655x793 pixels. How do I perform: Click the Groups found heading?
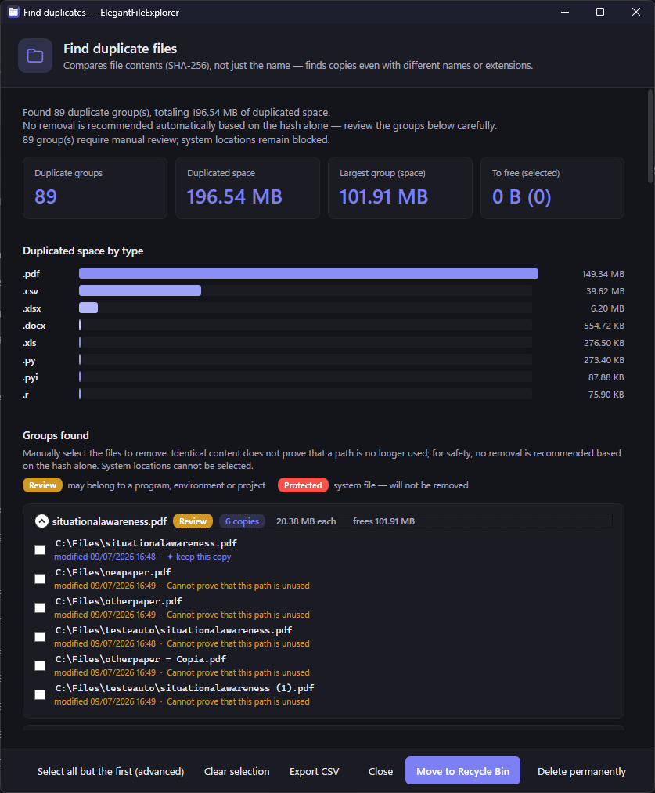[56, 435]
